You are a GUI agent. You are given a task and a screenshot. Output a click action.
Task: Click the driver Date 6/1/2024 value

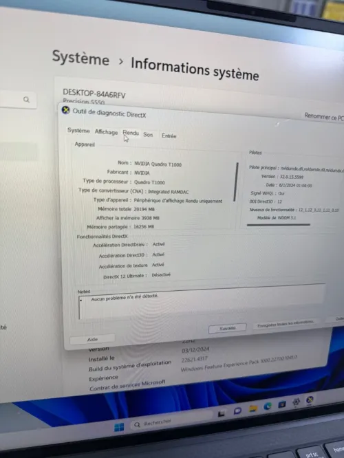(295, 185)
